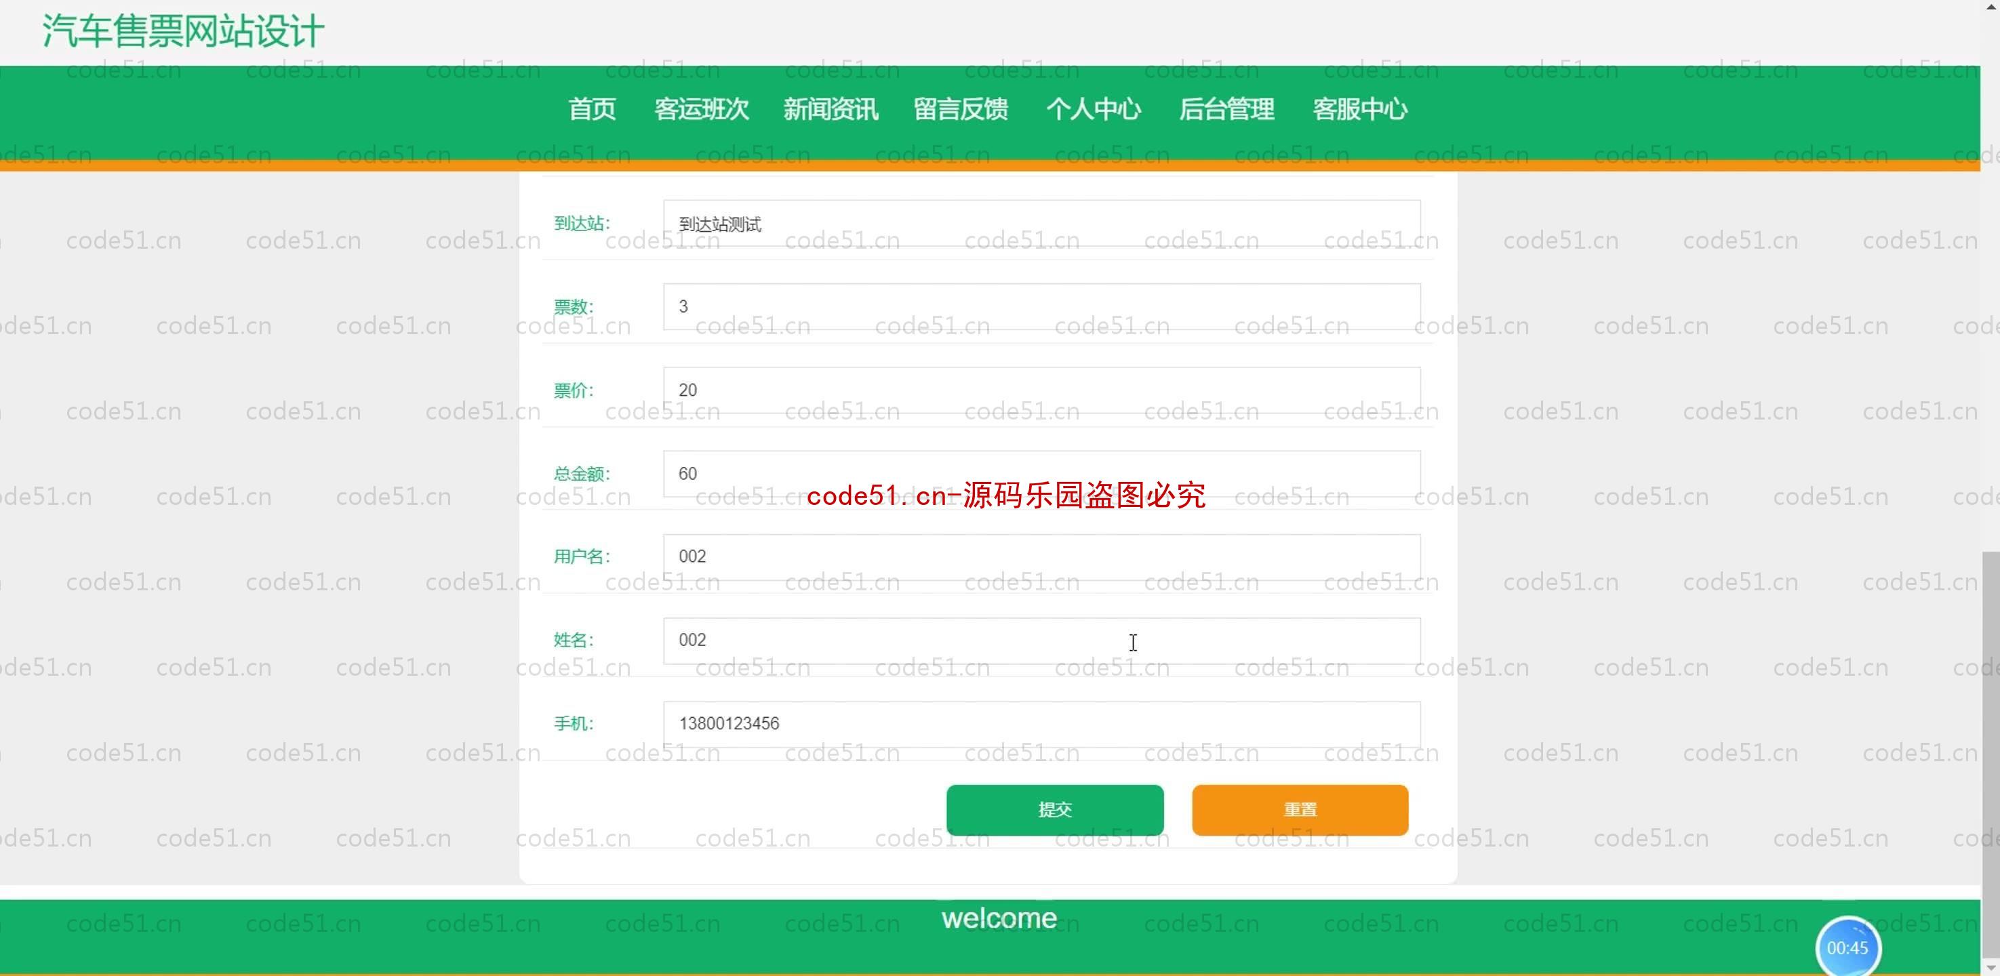Focus the 到达站 input field

1041,224
